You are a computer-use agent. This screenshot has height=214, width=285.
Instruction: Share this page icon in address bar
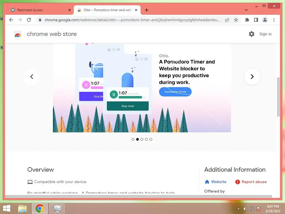pos(227,20)
